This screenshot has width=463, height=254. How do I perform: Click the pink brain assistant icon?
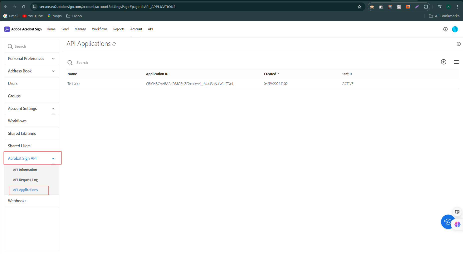point(457,224)
